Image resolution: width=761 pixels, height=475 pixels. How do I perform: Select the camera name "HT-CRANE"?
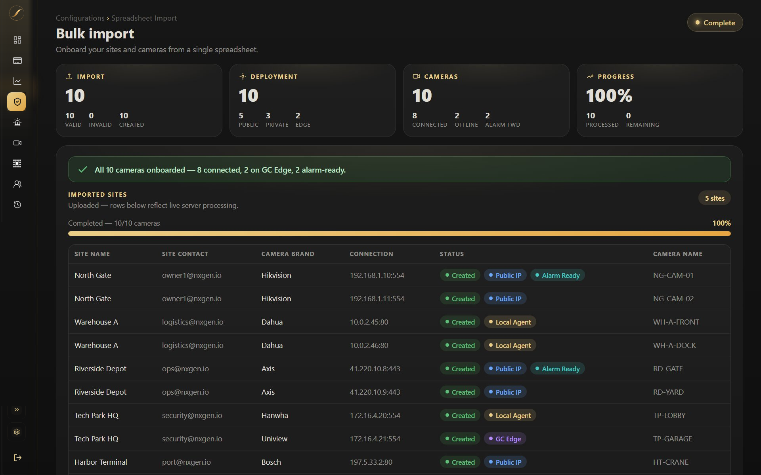(671, 462)
